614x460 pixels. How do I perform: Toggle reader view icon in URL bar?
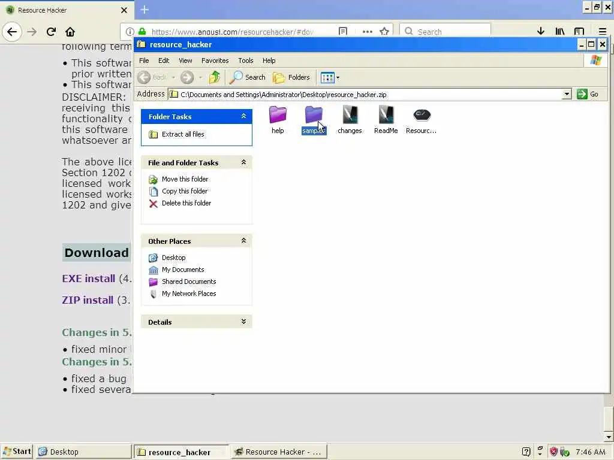(342, 31)
